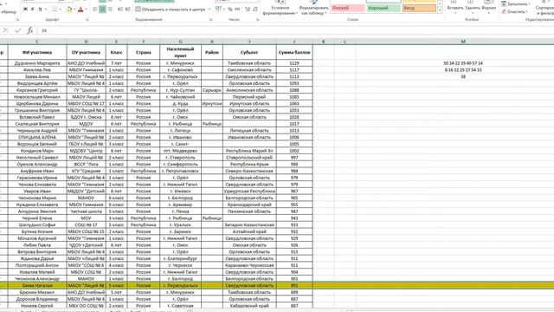Select cell Тамбовская область in first row

[249, 63]
